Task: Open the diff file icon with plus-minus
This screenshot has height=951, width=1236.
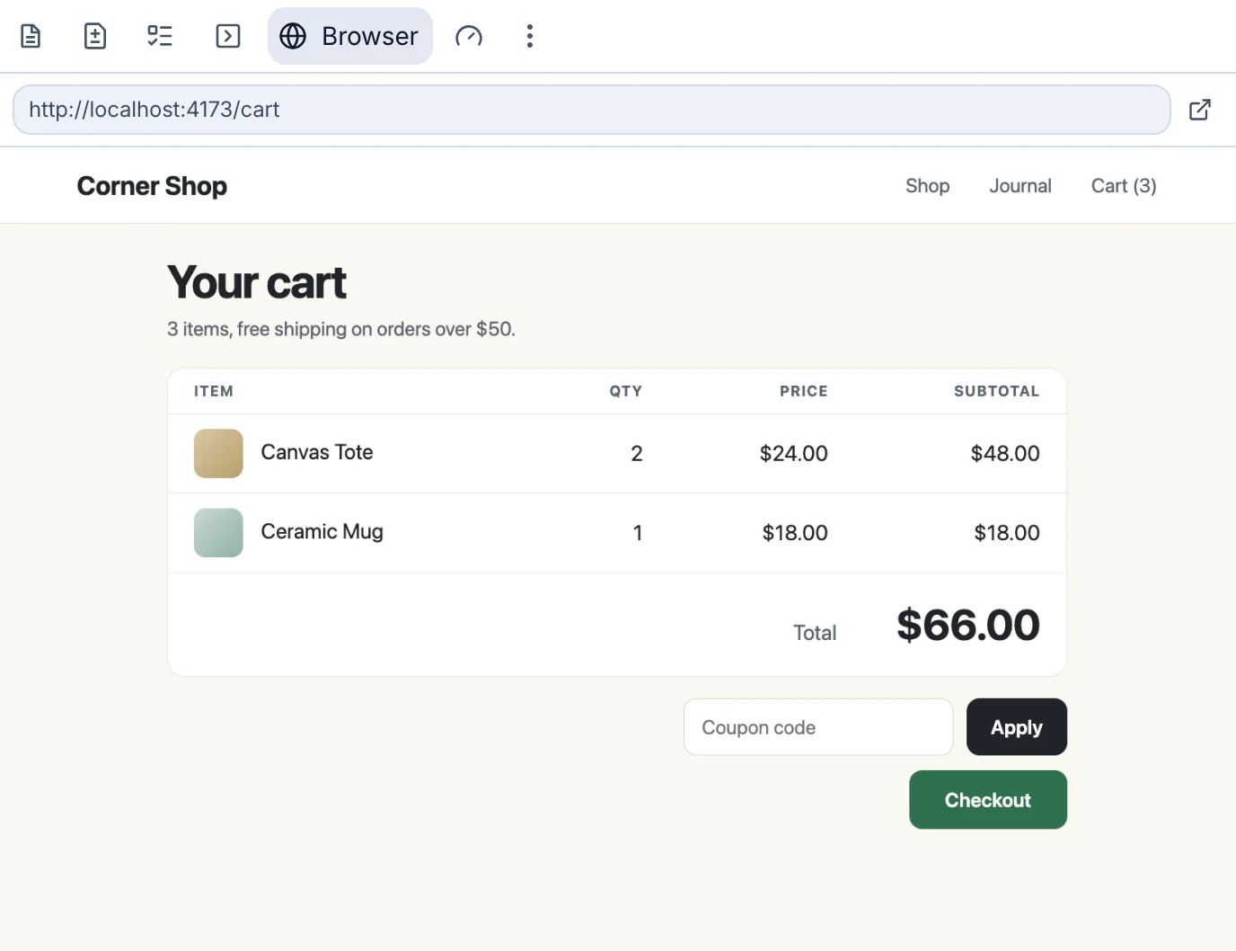Action: coord(95,36)
